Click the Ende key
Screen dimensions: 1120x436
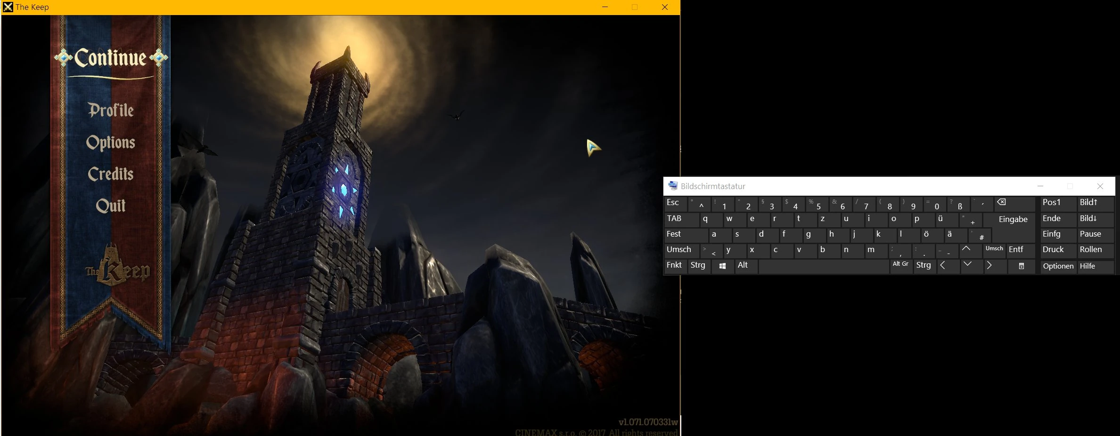(1058, 219)
